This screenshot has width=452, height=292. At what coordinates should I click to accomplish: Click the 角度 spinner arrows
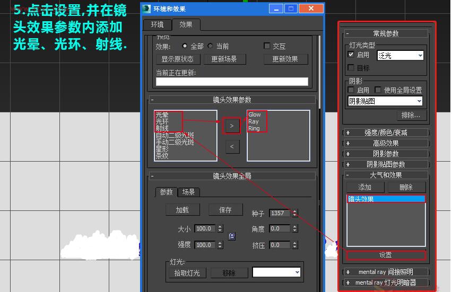(294, 228)
